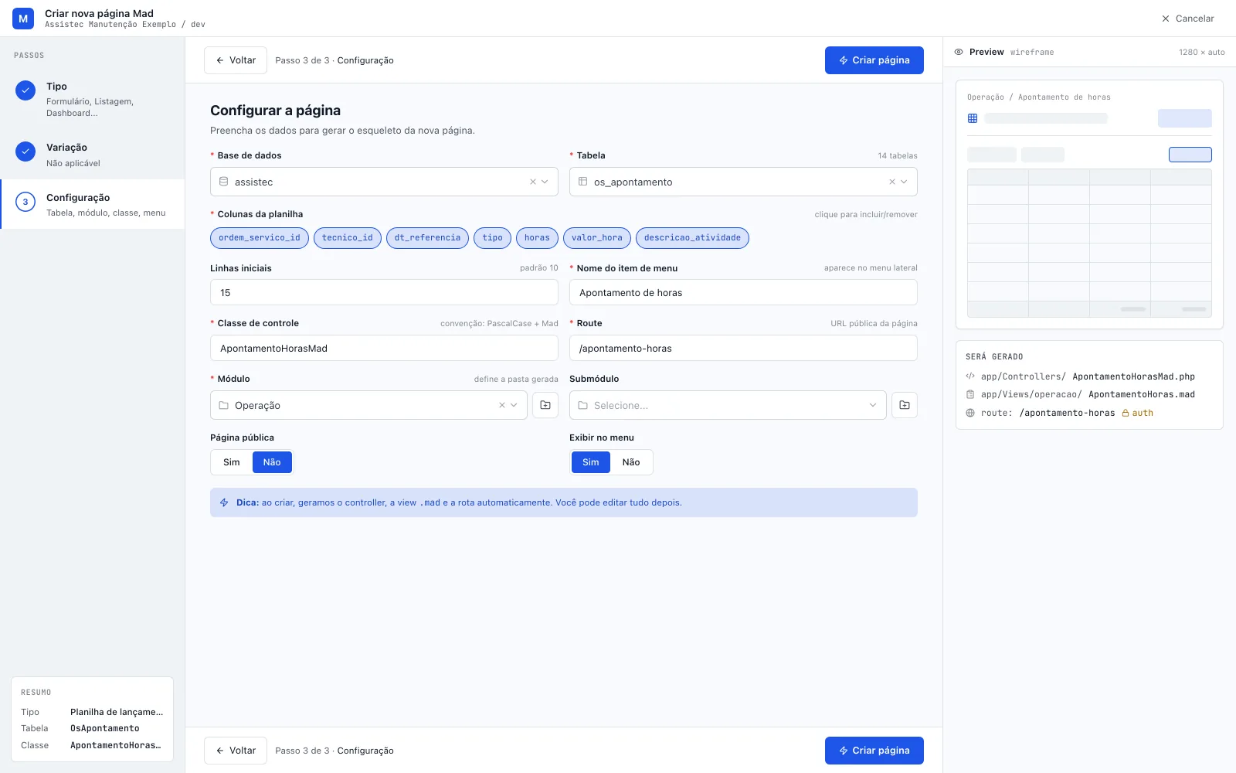Click step number 3 circle
This screenshot has width=1236, height=773.
(x=25, y=202)
